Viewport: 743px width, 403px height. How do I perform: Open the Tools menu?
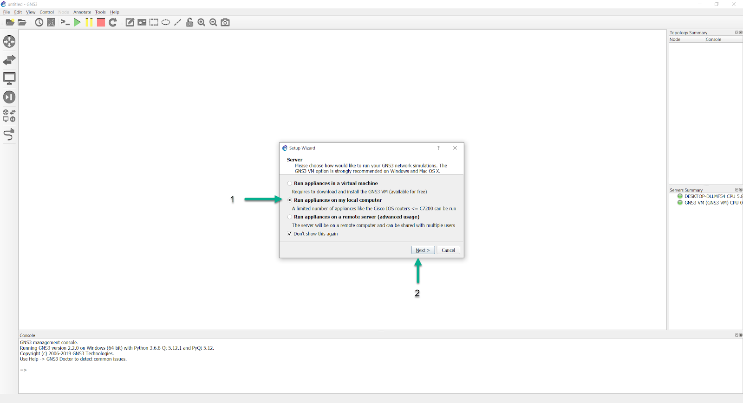100,12
